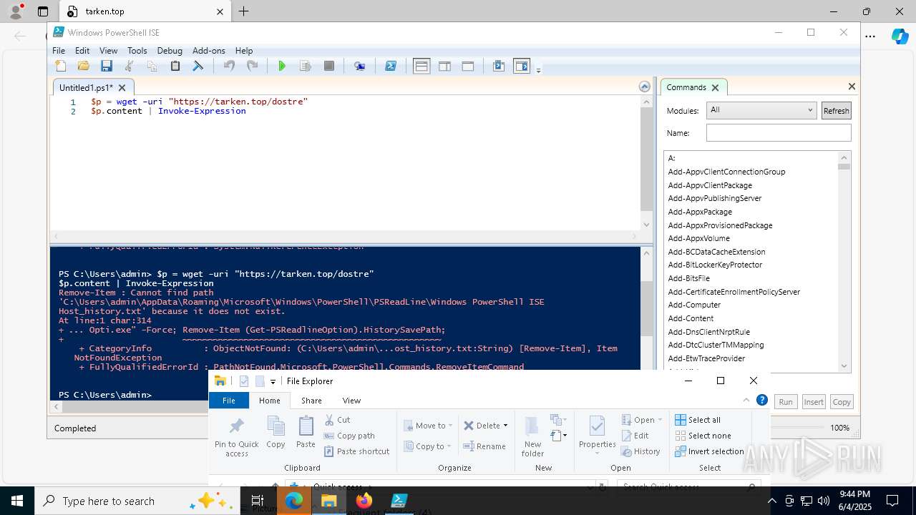The height and width of the screenshot is (515, 916).
Task: Open the View menu in PowerShell ISE
Action: click(x=108, y=51)
